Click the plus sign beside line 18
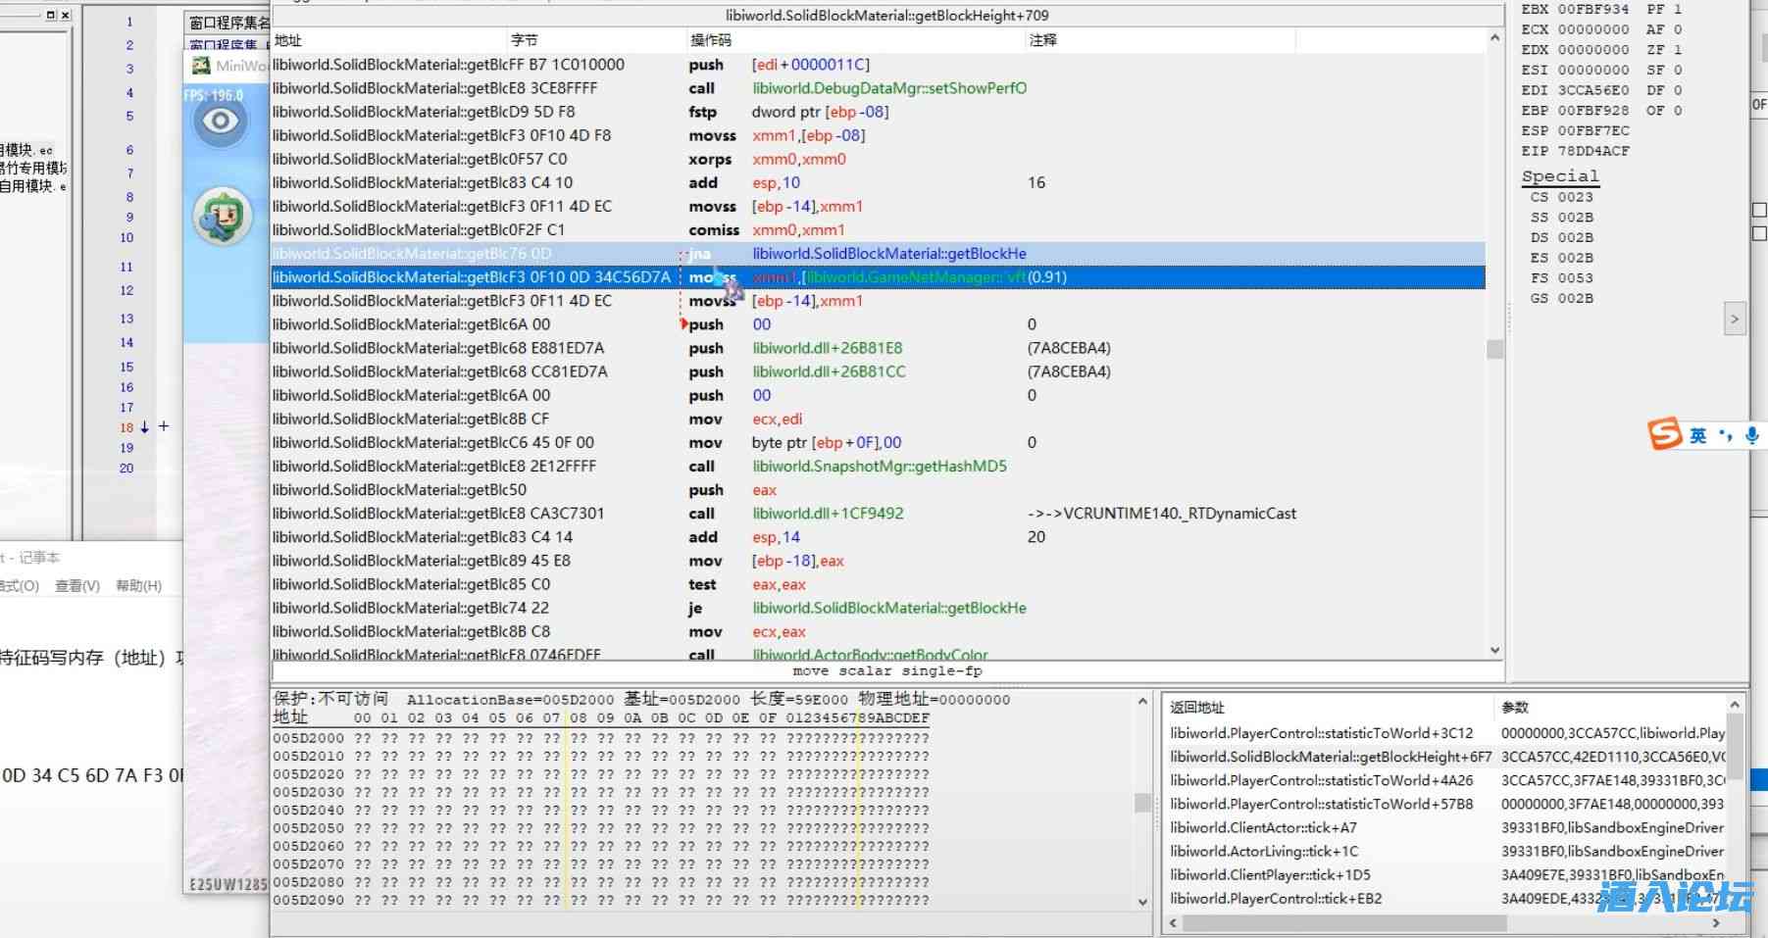This screenshot has height=938, width=1768. [x=164, y=426]
